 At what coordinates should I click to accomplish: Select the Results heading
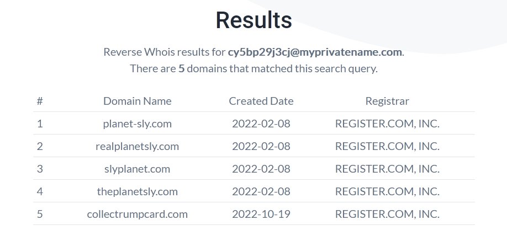coord(254,20)
